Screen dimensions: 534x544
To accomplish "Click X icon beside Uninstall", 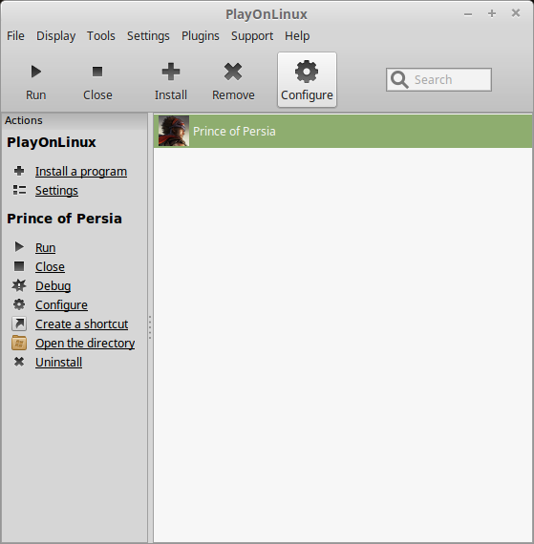I will click(x=19, y=362).
